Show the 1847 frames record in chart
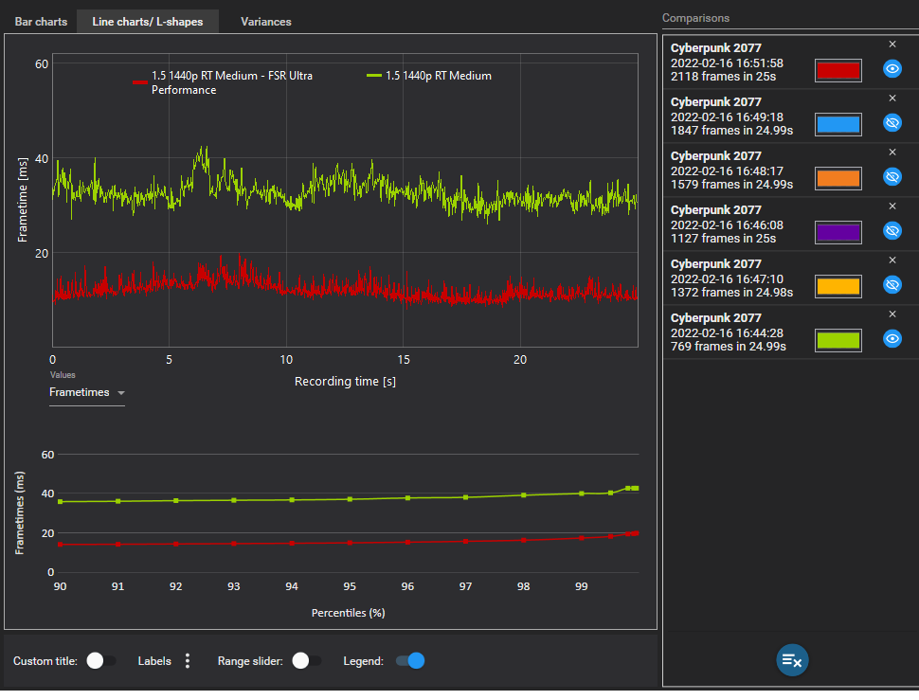The width and height of the screenshot is (919, 700). pos(892,122)
